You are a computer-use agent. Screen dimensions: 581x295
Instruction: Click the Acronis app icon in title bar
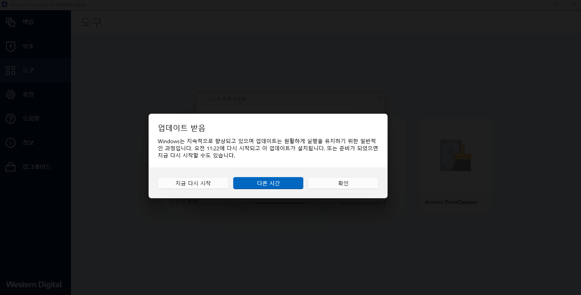click(x=5, y=4)
